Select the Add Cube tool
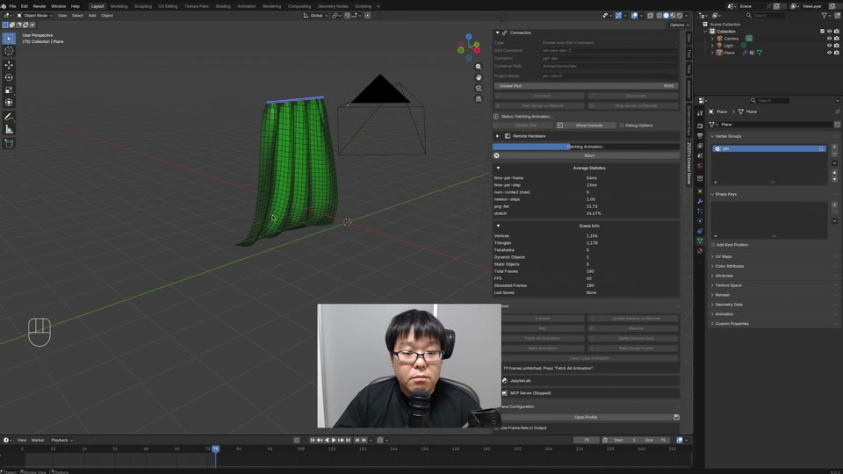This screenshot has height=474, width=843. click(x=9, y=143)
